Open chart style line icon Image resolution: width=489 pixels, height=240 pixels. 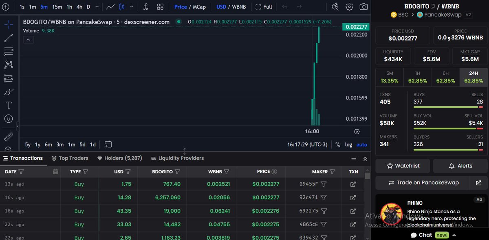click(110, 7)
